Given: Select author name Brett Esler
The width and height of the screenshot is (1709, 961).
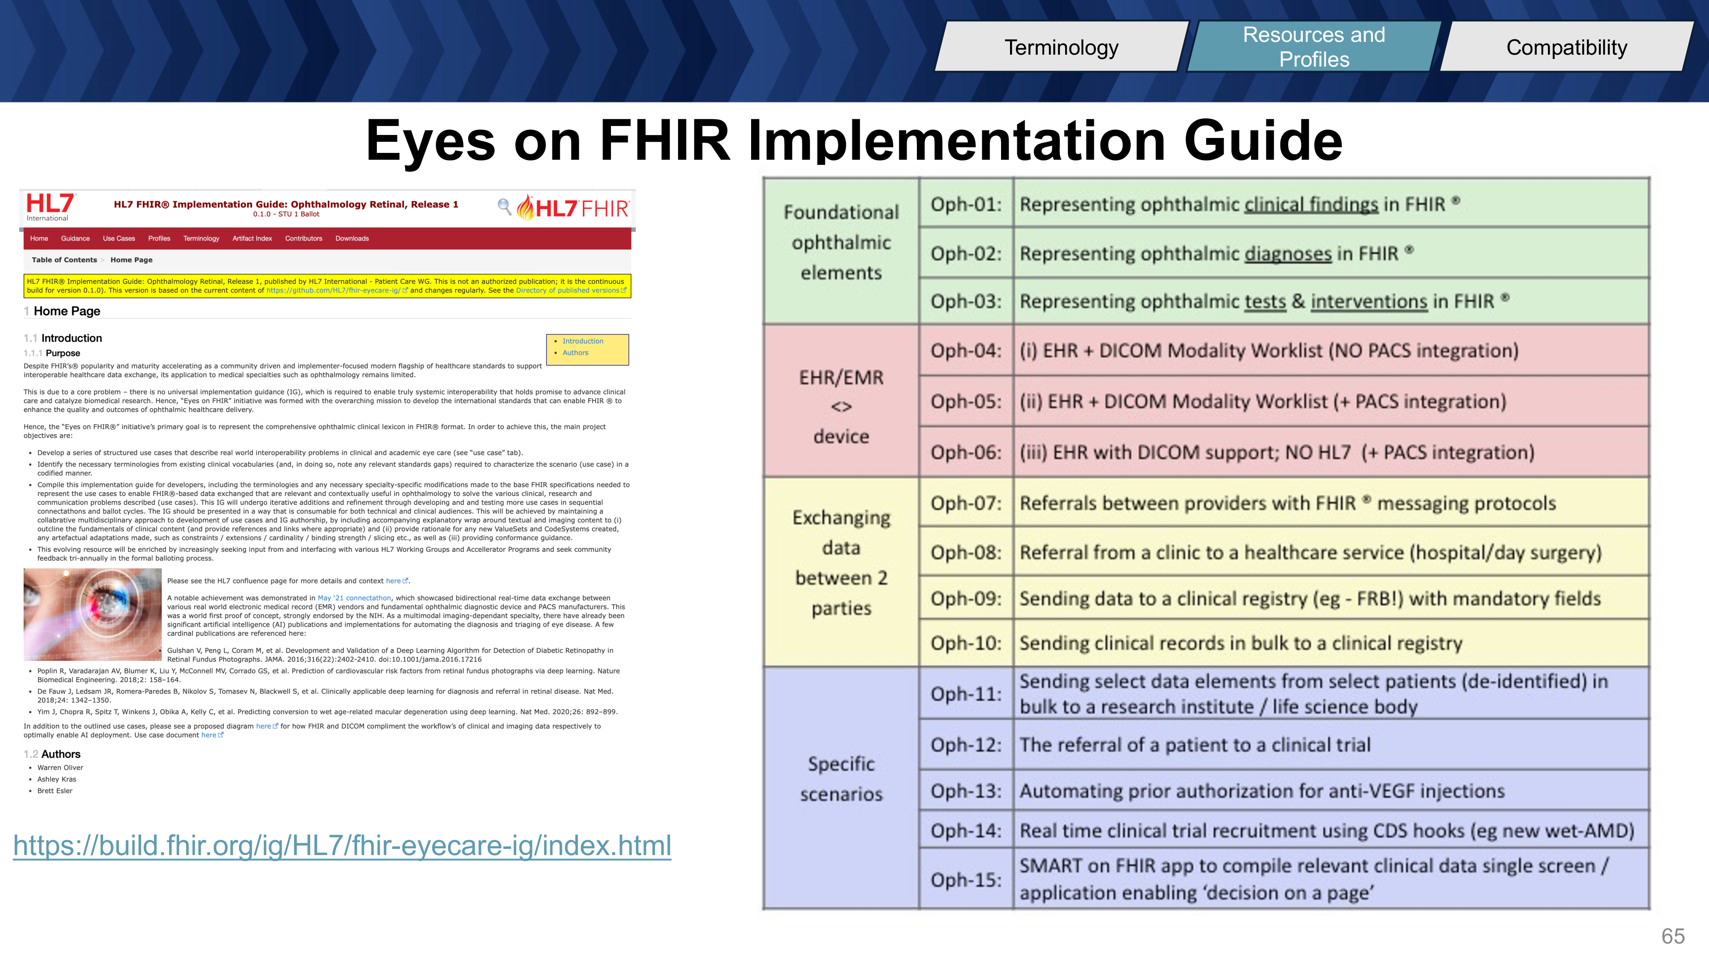Looking at the screenshot, I should click(x=54, y=791).
